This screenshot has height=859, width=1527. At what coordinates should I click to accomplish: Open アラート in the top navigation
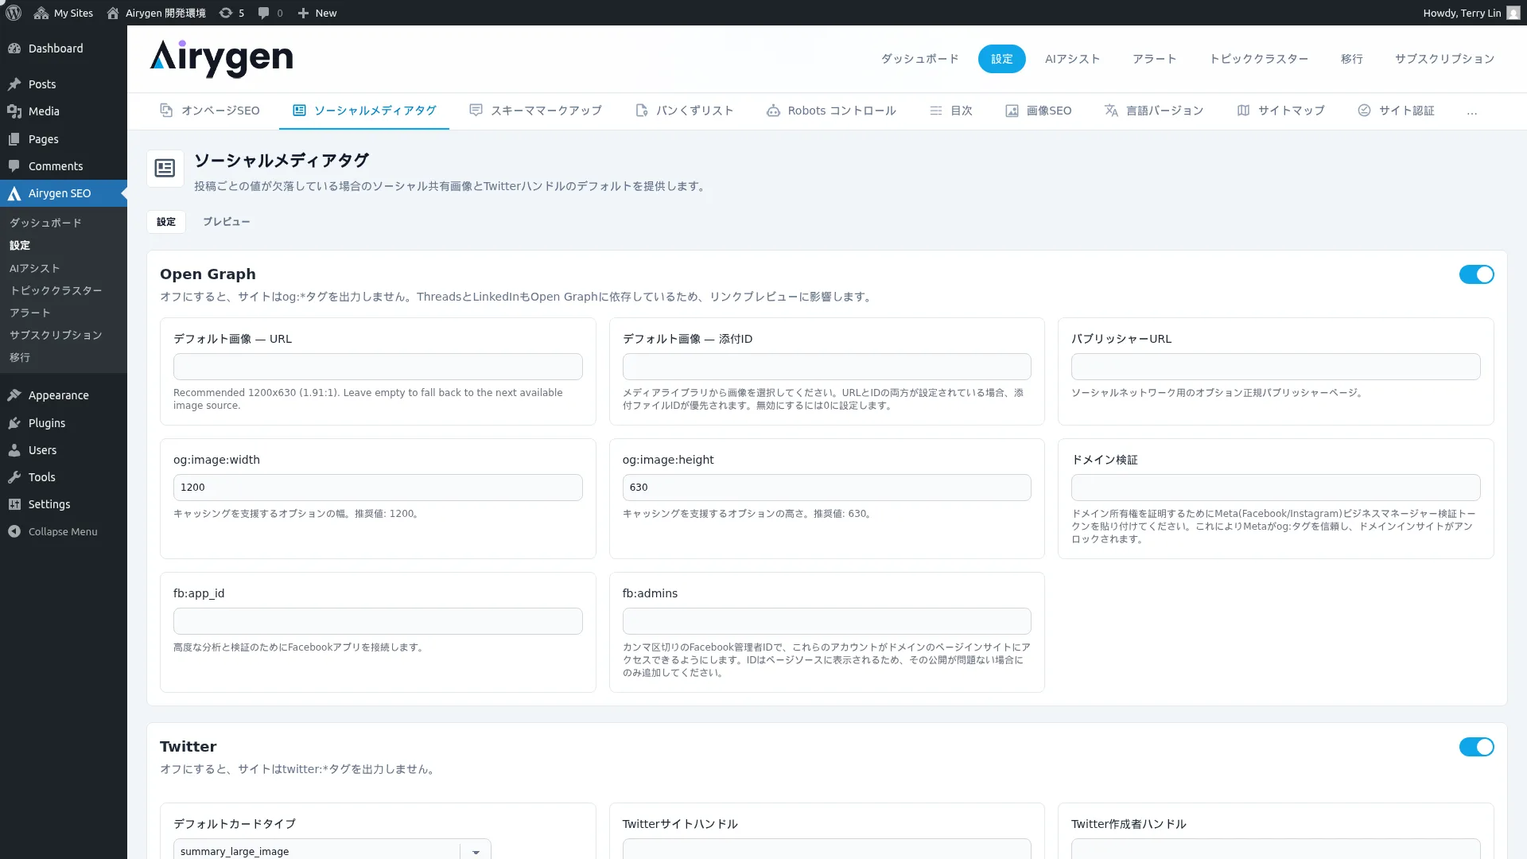[x=1154, y=59]
